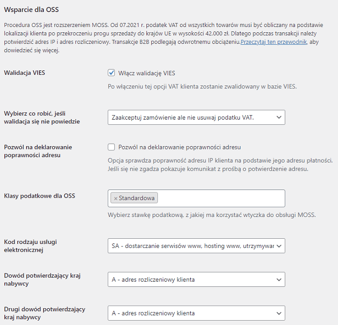Screen dimensions: 338x325
Task: Open the Przeczytaj ten przewodnik link
Action: pos(274,42)
